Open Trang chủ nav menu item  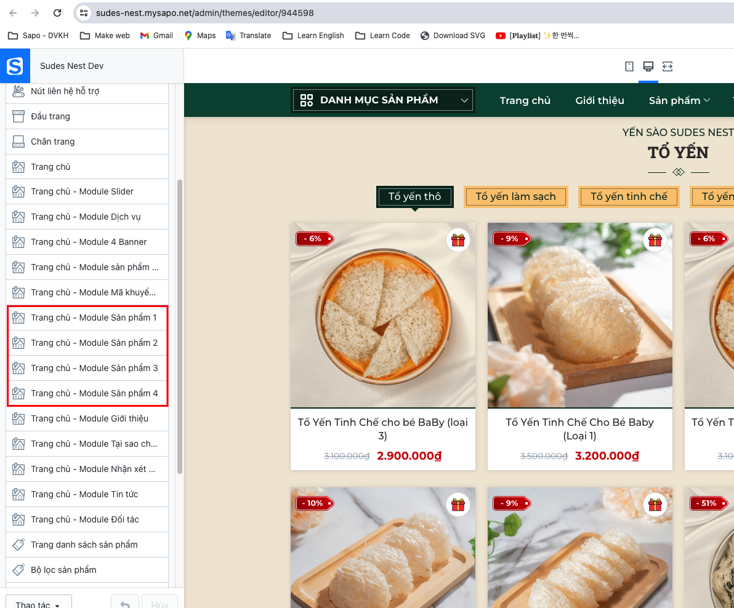click(525, 100)
